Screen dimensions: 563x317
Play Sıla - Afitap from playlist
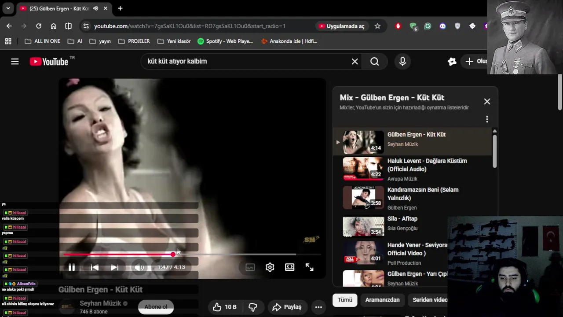pyautogui.click(x=413, y=226)
